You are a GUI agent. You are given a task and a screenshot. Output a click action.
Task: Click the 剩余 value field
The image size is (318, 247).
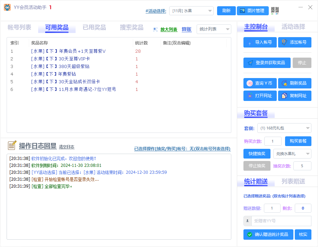coord(303,208)
